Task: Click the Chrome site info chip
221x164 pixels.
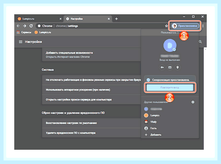Action: 45,26
